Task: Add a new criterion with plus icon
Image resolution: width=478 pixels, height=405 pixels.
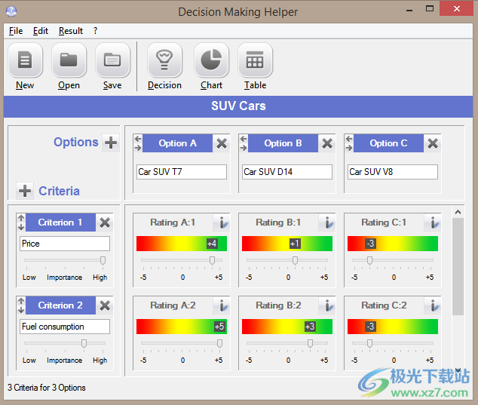Action: pyautogui.click(x=25, y=191)
